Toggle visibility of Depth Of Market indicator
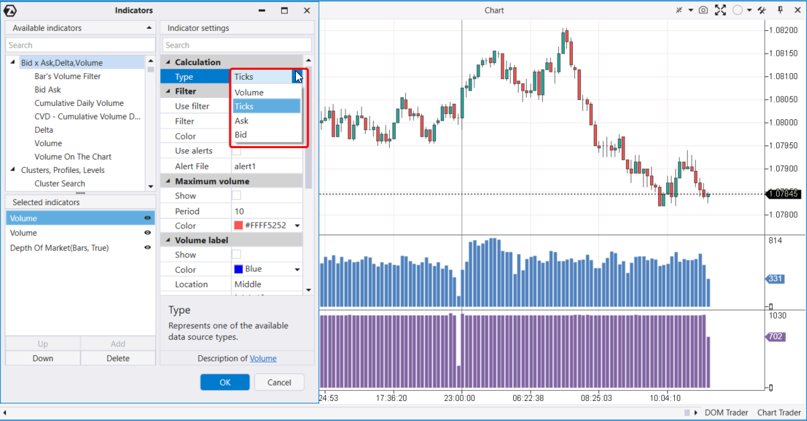Image resolution: width=807 pixels, height=421 pixels. coord(147,248)
